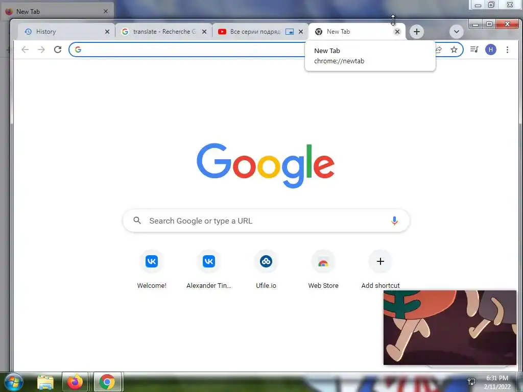Viewport: 523px width, 392px height.
Task: Open profile H avatar
Action: [x=491, y=50]
